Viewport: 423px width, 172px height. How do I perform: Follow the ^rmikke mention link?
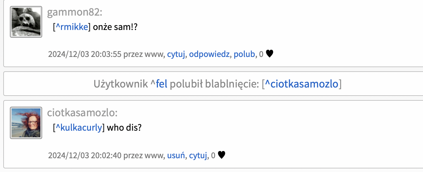coord(71,27)
